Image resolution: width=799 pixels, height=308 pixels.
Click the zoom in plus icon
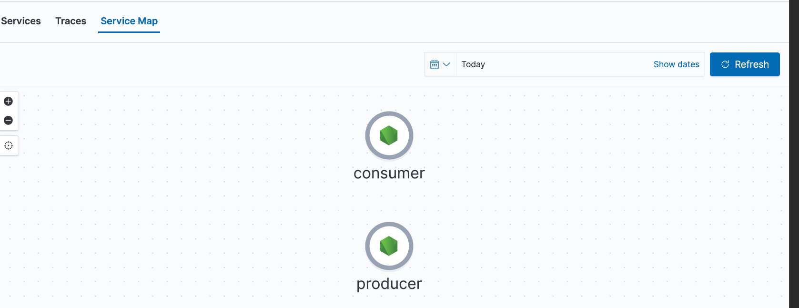click(8, 101)
